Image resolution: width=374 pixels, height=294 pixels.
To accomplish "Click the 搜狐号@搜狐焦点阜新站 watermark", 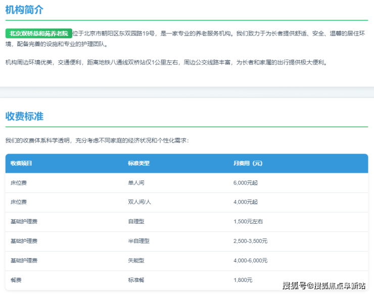I will click(x=323, y=285).
